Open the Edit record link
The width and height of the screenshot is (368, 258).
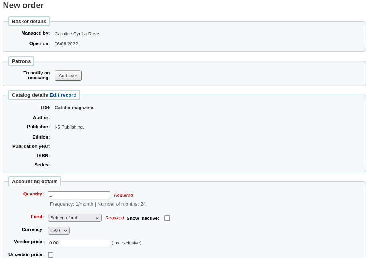tap(63, 95)
